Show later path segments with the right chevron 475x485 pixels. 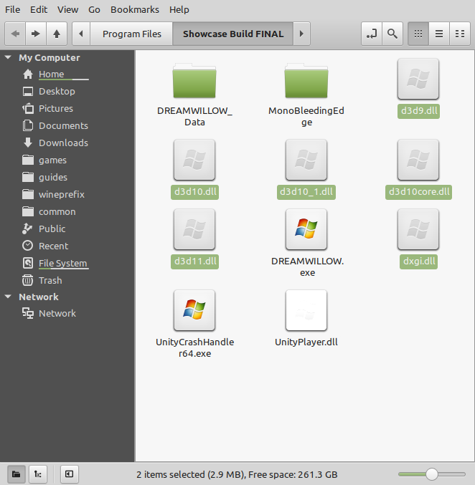click(301, 34)
